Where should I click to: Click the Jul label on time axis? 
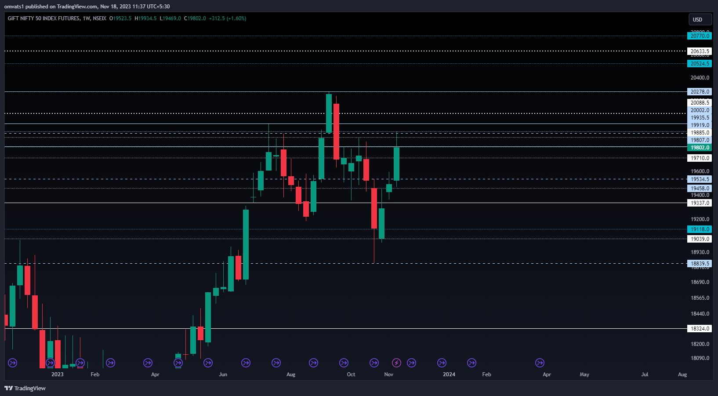645,374
